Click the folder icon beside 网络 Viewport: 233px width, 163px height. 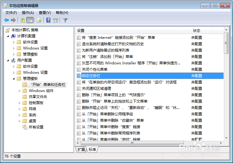(x=25, y=109)
